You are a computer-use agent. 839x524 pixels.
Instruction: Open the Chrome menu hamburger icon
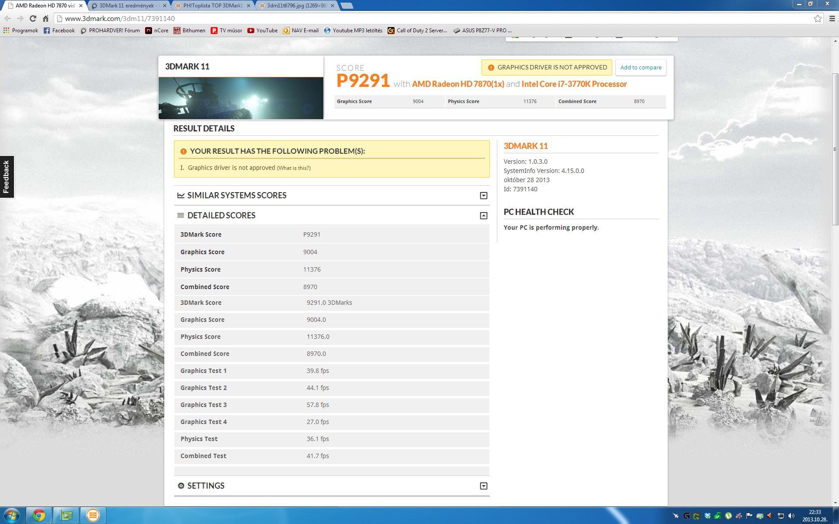(832, 18)
